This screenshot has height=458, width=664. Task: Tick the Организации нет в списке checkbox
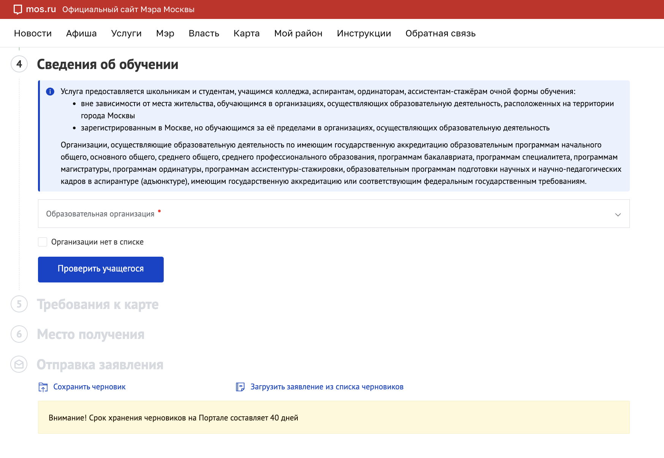point(43,242)
